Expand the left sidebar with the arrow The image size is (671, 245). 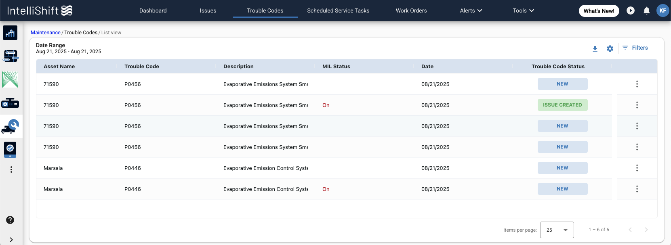11,240
